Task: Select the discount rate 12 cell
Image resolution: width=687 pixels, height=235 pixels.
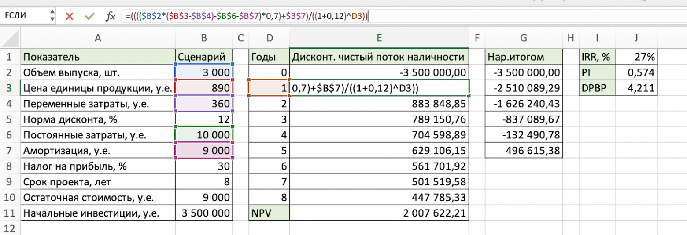Action: click(x=204, y=119)
